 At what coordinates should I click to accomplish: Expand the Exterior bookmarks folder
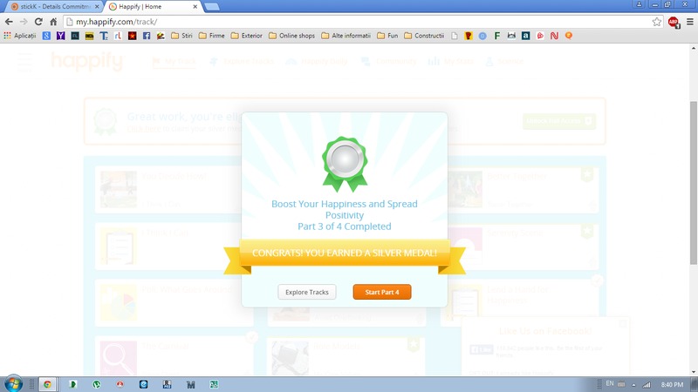point(247,36)
